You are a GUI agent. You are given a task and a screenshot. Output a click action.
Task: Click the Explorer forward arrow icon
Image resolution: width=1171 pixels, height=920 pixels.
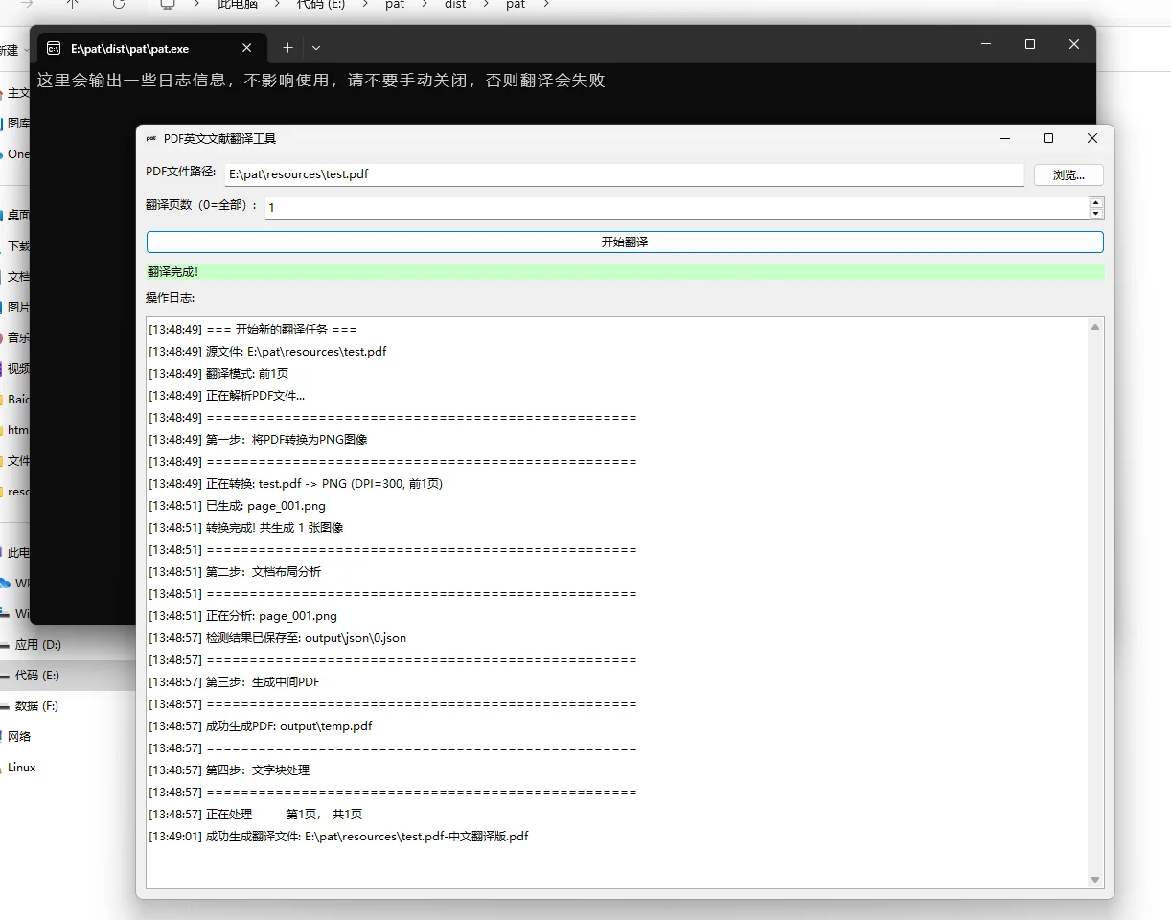tap(28, 5)
